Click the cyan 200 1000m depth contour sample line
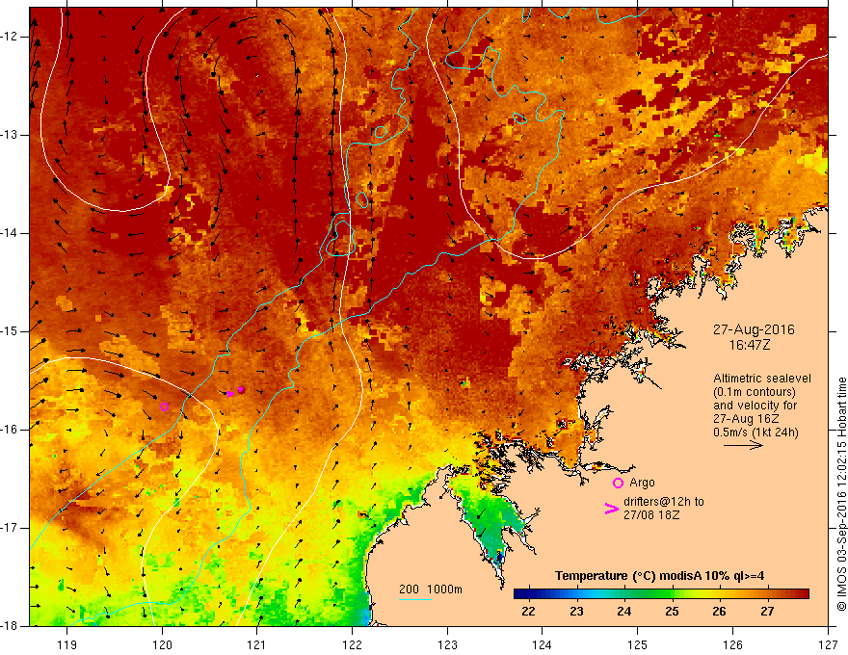This screenshot has height=655, width=848. point(414,599)
